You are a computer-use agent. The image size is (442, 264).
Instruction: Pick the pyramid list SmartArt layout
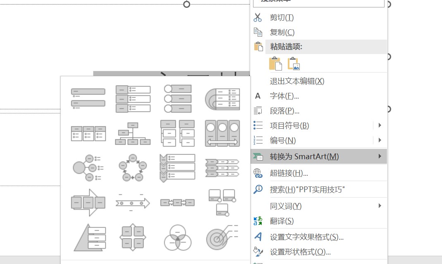[x=88, y=237]
